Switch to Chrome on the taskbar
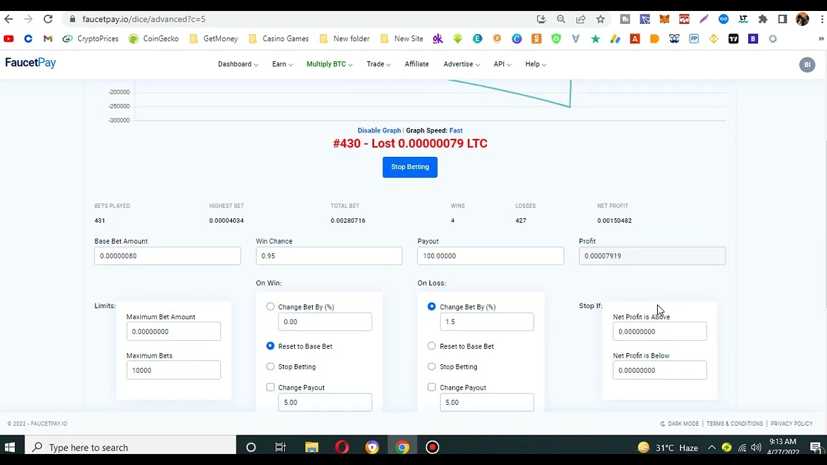This screenshot has width=827, height=465. tap(403, 448)
